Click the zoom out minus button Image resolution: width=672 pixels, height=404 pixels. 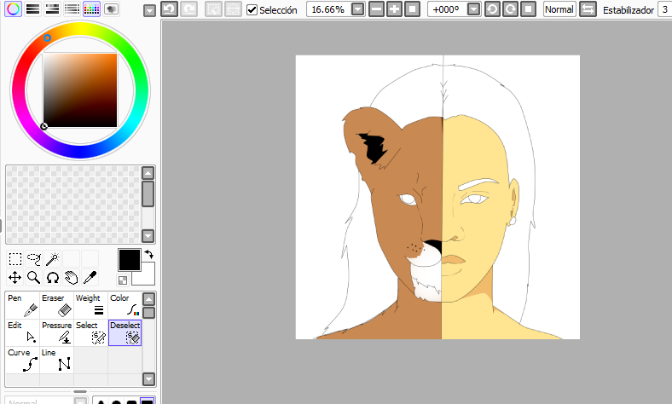[376, 9]
